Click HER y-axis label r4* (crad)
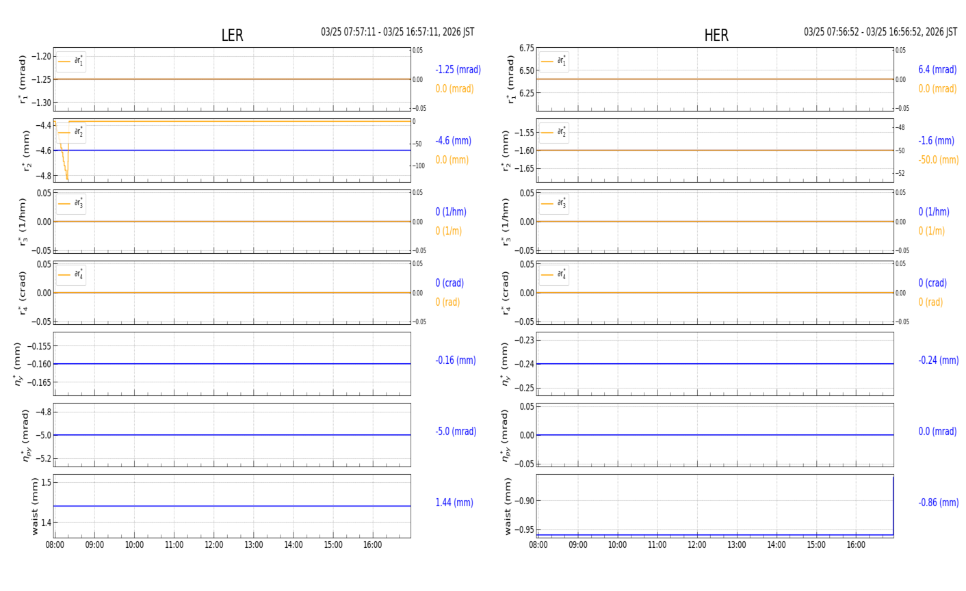The height and width of the screenshot is (591, 966). tap(506, 293)
